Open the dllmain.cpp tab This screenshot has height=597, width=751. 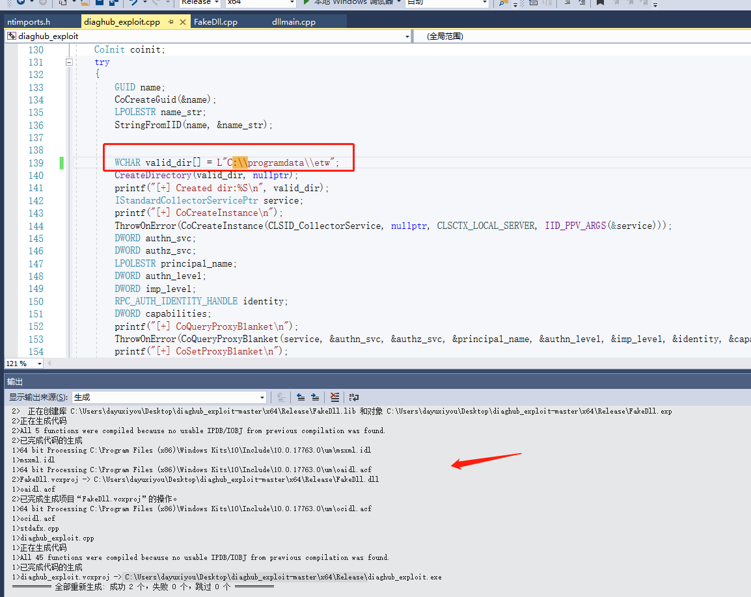[x=294, y=22]
